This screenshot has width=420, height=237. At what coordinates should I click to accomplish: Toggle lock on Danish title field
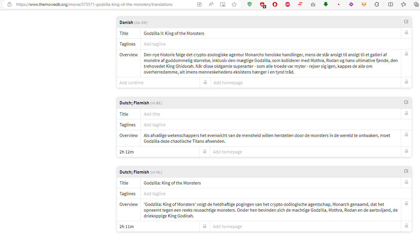(x=406, y=33)
